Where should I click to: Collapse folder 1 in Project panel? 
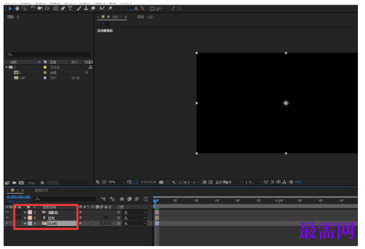click(6, 67)
